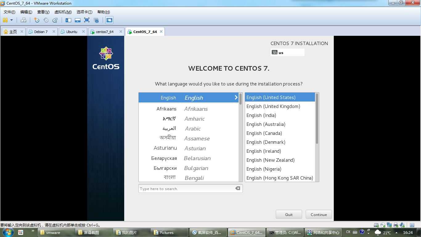421x237 pixels.
Task: Open the snapshot manager icon
Action: 55,20
